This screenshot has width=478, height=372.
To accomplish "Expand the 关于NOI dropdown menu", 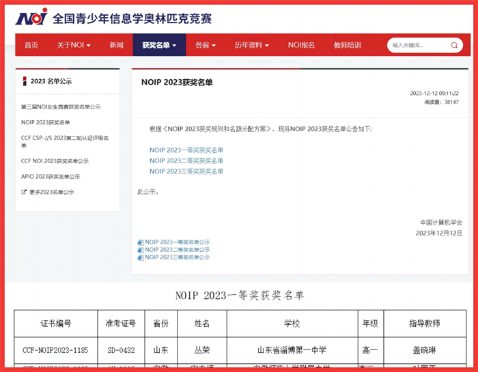I will click(73, 45).
